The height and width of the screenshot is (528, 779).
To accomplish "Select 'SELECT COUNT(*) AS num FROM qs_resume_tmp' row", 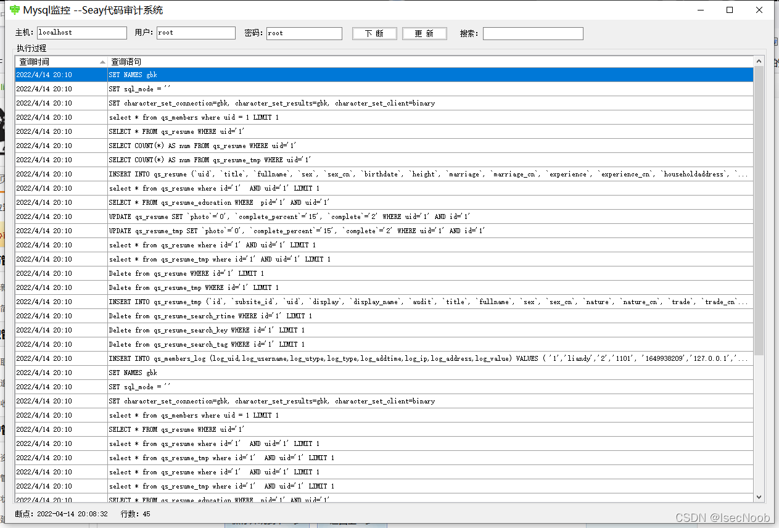I will [384, 160].
